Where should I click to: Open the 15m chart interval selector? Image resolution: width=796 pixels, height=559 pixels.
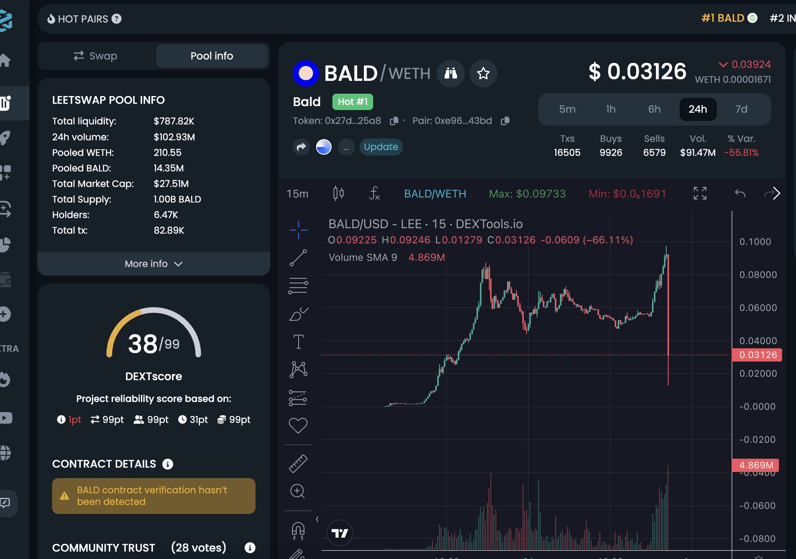pos(297,194)
